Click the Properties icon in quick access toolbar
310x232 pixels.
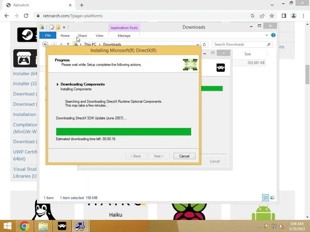pos(52,27)
